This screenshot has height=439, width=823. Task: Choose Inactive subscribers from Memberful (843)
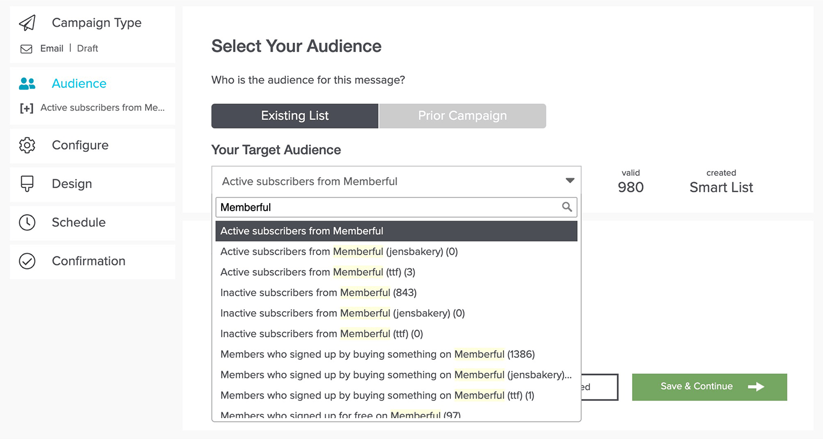(318, 293)
